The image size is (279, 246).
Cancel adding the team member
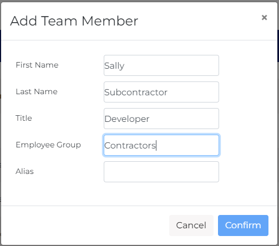click(191, 225)
